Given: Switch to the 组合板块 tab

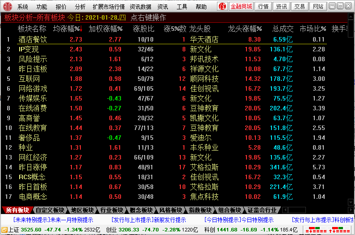Looking at the screenshot, I should click(230, 210).
